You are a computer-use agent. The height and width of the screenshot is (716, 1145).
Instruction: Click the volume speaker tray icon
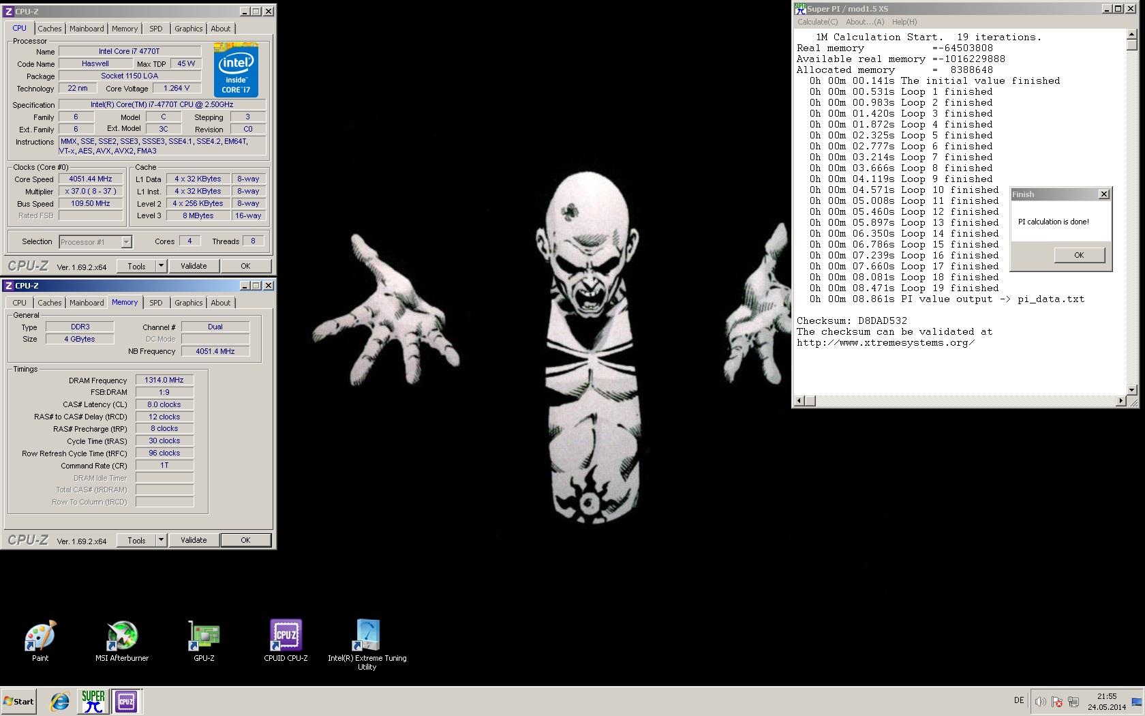(1040, 702)
